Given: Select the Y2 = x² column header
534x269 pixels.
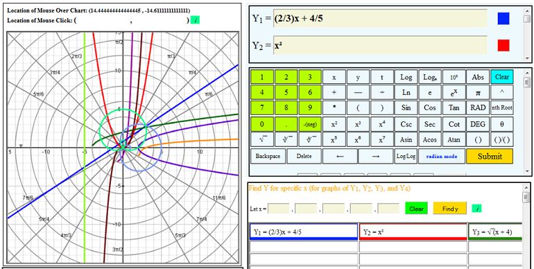Looking at the screenshot, I should [413, 232].
